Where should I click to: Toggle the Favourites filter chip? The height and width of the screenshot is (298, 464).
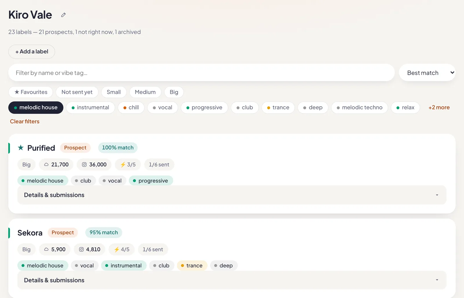pyautogui.click(x=31, y=92)
